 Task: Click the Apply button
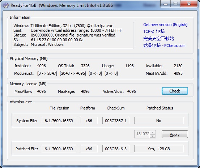[x=175, y=134]
